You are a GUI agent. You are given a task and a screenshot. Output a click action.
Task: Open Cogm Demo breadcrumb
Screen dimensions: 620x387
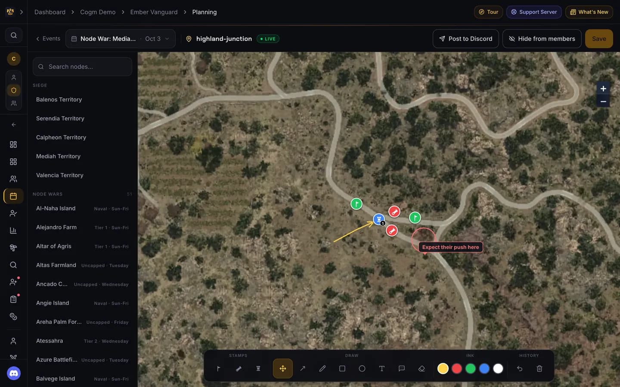pyautogui.click(x=98, y=12)
